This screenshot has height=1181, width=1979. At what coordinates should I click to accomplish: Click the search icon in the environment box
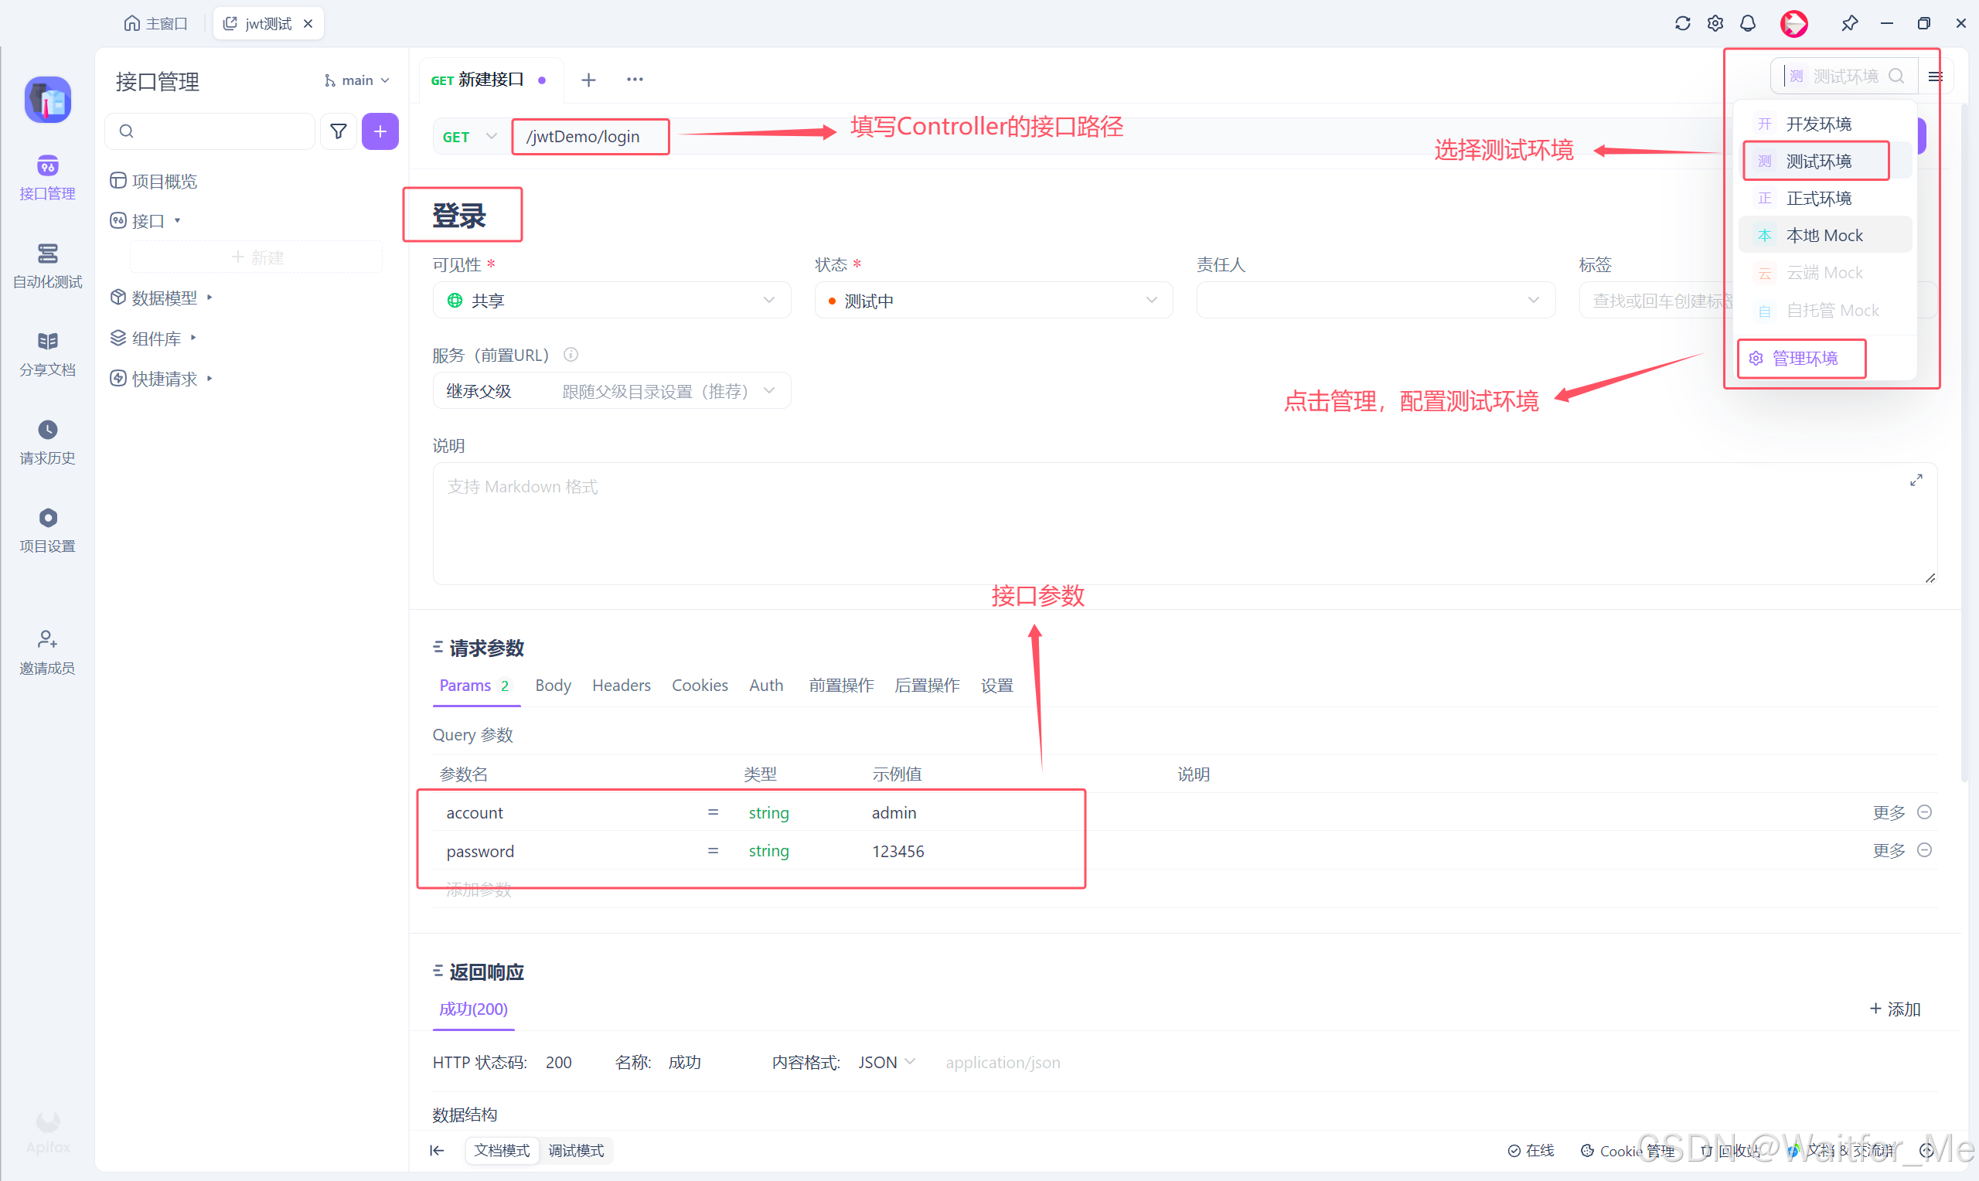[x=1897, y=77]
